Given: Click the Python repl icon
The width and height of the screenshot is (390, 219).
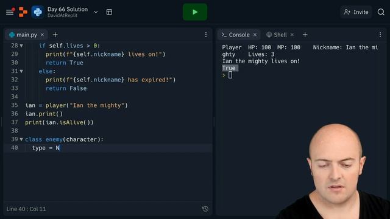Looking at the screenshot, I should 38,12.
